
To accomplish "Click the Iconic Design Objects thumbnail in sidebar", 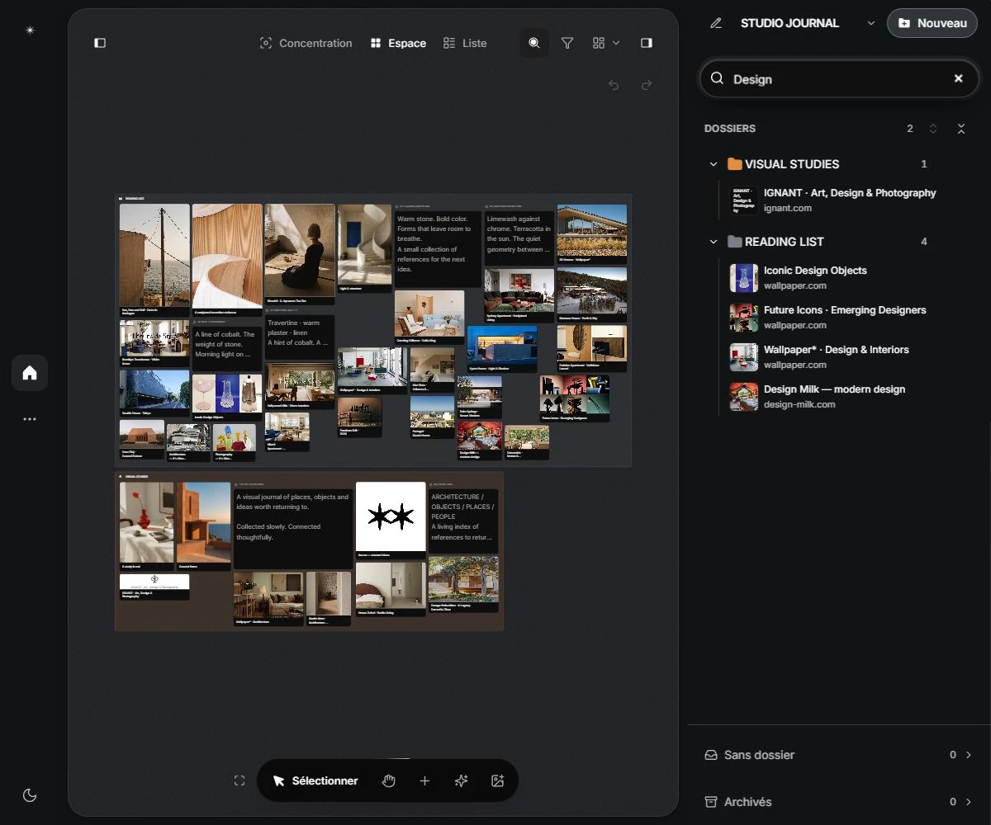I will pyautogui.click(x=743, y=278).
